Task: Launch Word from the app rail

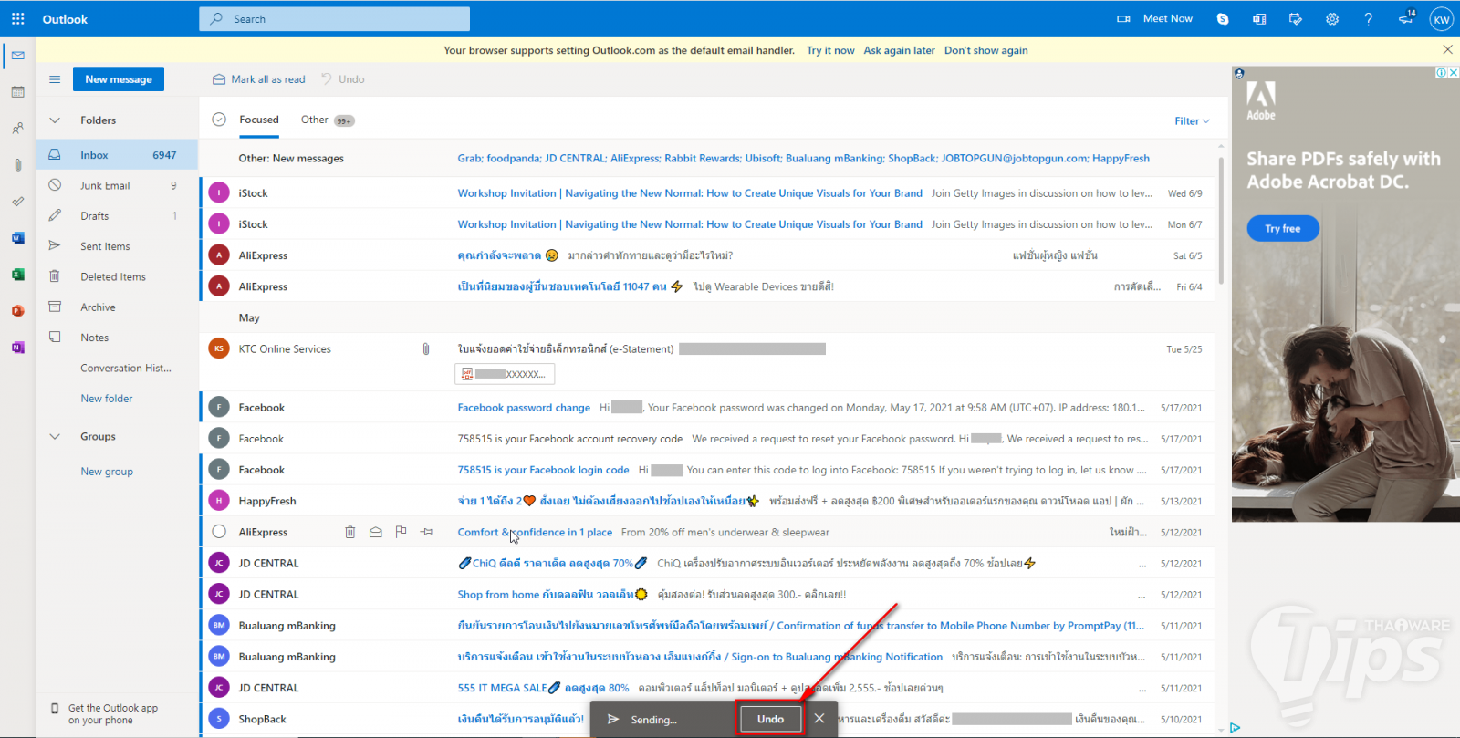Action: tap(18, 238)
